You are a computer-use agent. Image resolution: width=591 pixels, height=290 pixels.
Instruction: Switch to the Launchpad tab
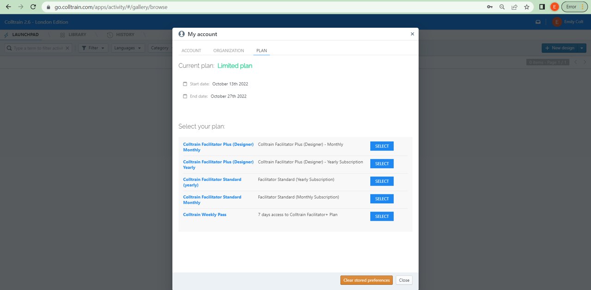pyautogui.click(x=22, y=35)
